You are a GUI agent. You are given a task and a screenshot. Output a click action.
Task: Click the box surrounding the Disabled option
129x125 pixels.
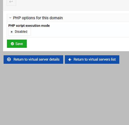[19, 32]
